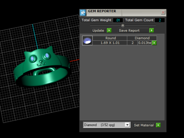Click the cat ring's left gem eye
The height and width of the screenshot is (138, 184).
coord(32,59)
